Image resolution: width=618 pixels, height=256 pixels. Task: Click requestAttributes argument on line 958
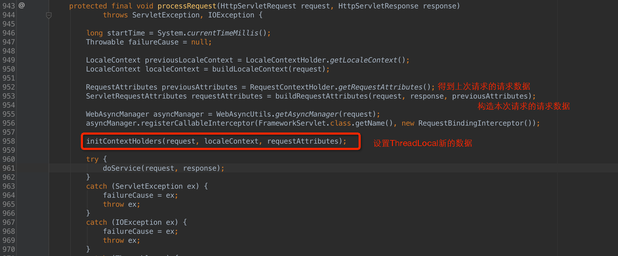point(303,141)
